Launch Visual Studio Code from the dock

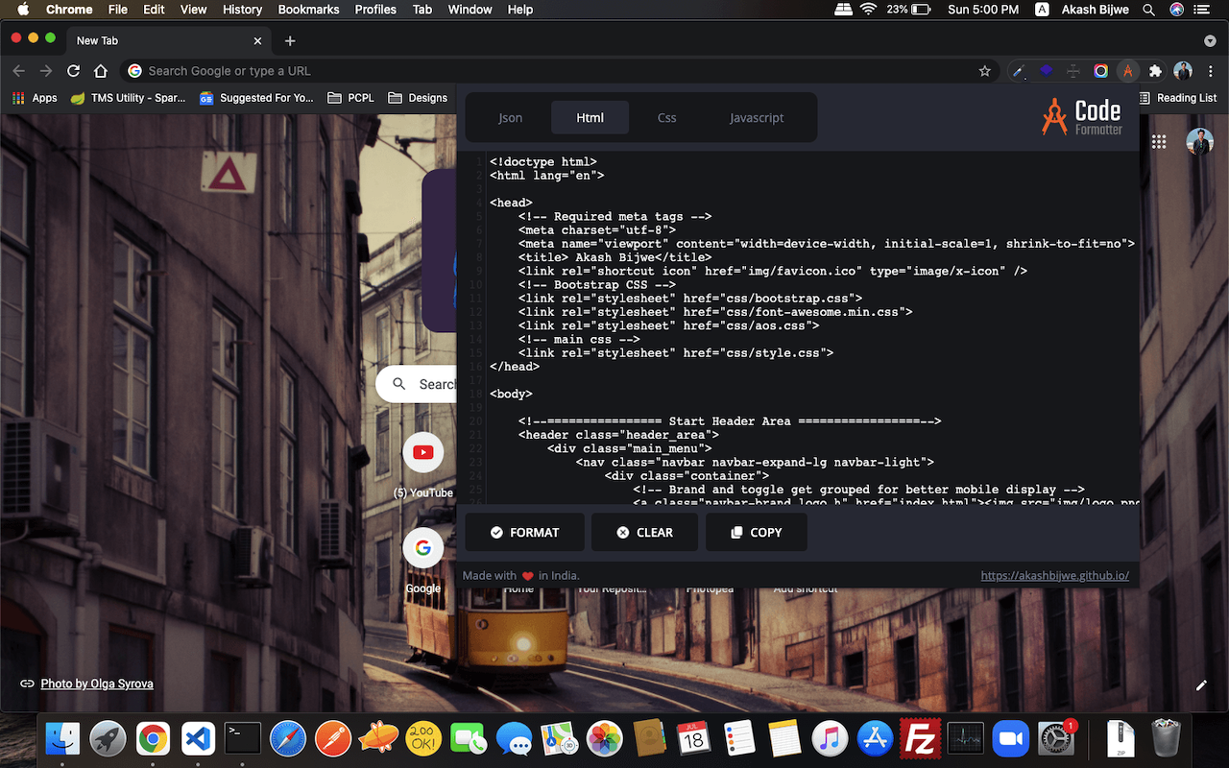pos(198,738)
